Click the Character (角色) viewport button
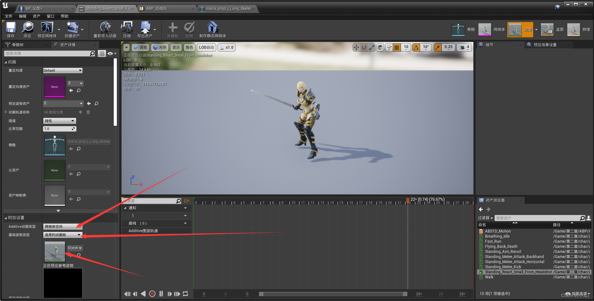Screen dimensions: 594x301 (x=190, y=47)
